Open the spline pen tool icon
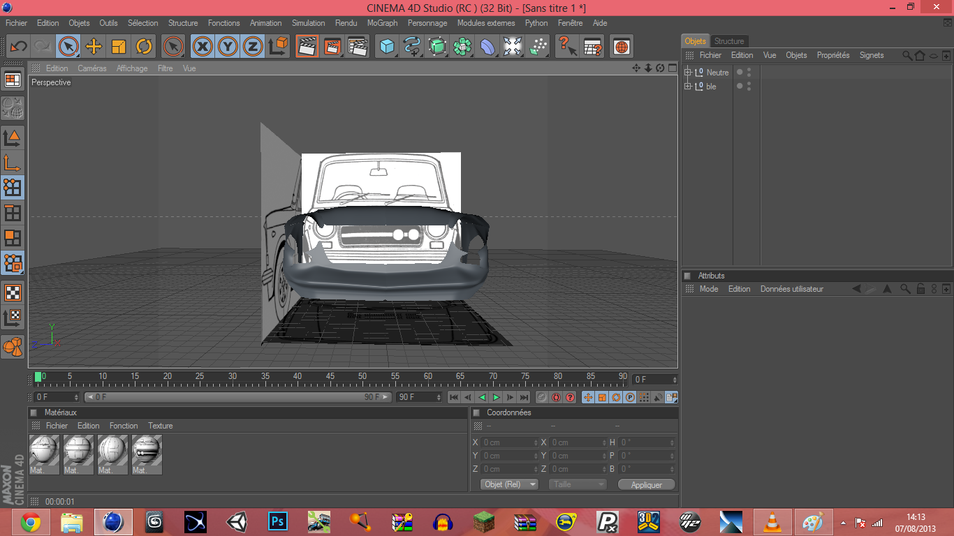The height and width of the screenshot is (536, 954). (x=412, y=47)
